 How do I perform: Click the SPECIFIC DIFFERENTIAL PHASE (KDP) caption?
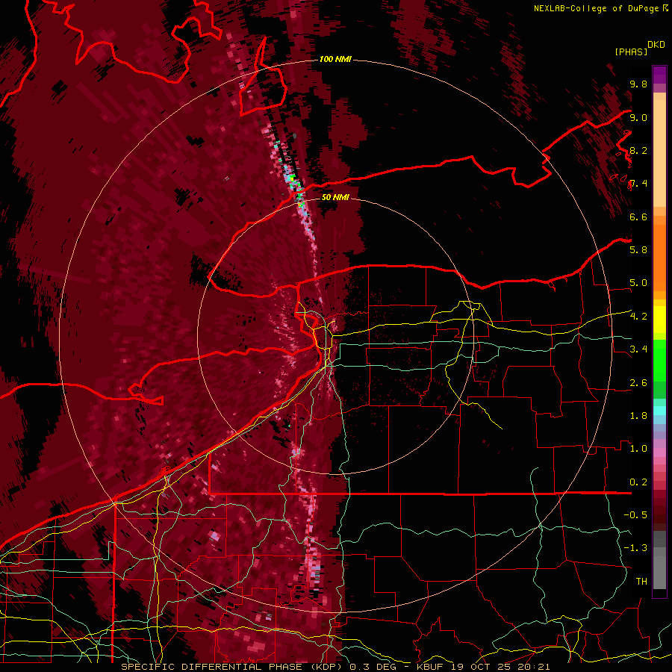[x=233, y=667]
